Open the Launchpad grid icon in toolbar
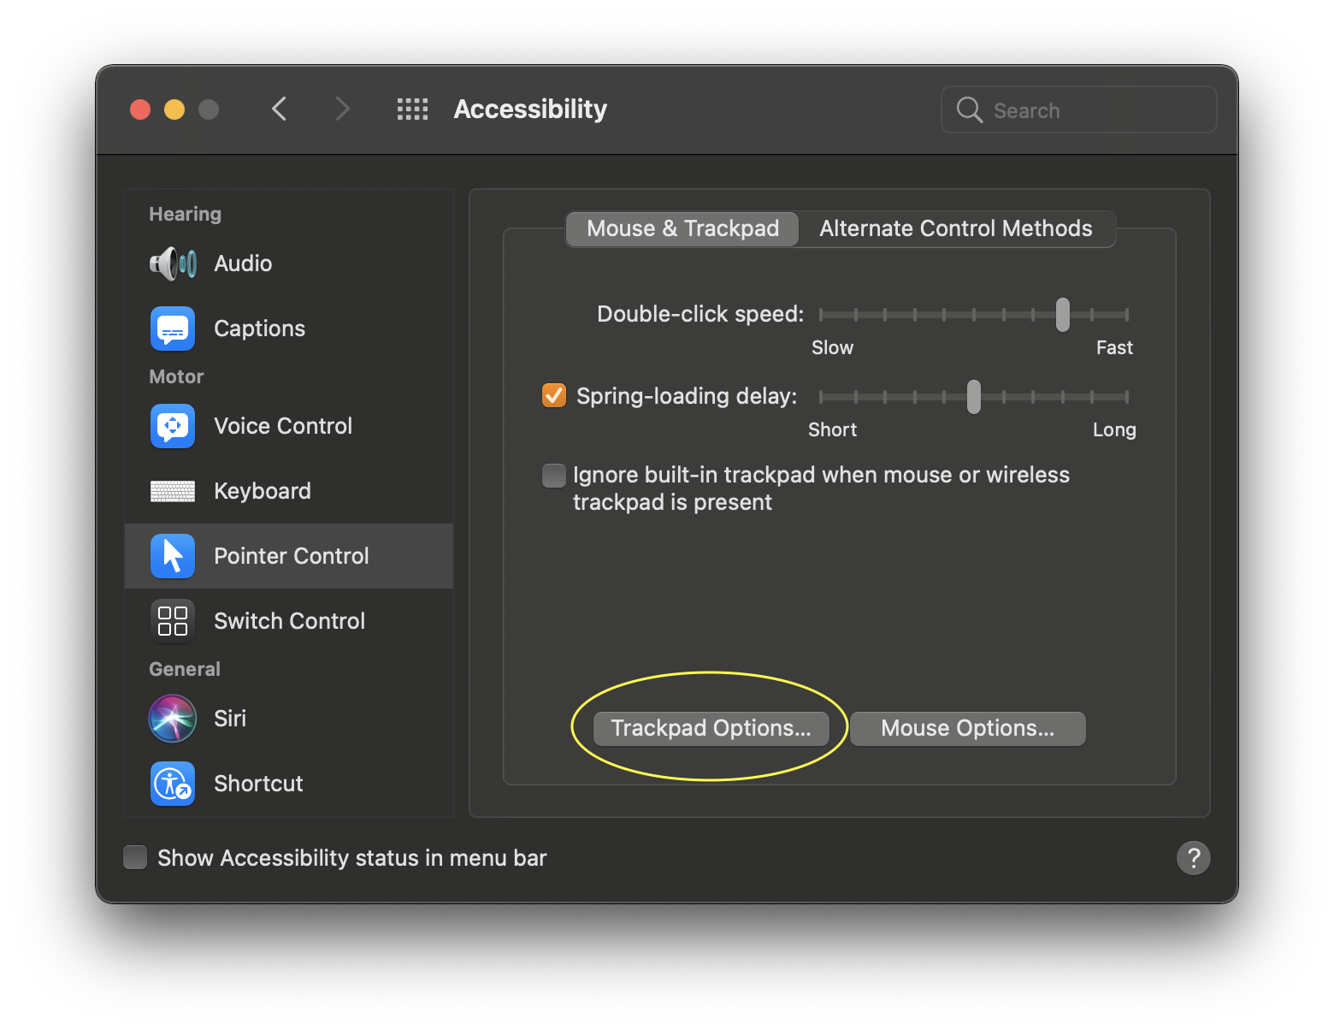Screen dimensions: 1334x1030 tap(412, 109)
